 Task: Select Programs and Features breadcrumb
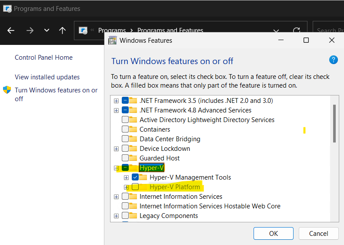coord(170,30)
